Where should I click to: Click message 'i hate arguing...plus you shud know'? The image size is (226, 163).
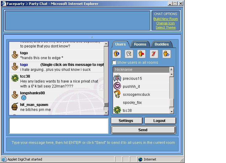pyautogui.click(x=55, y=70)
